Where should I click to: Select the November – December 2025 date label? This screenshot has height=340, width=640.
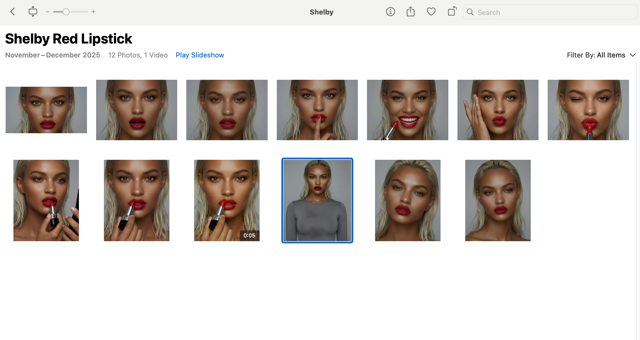(53, 55)
